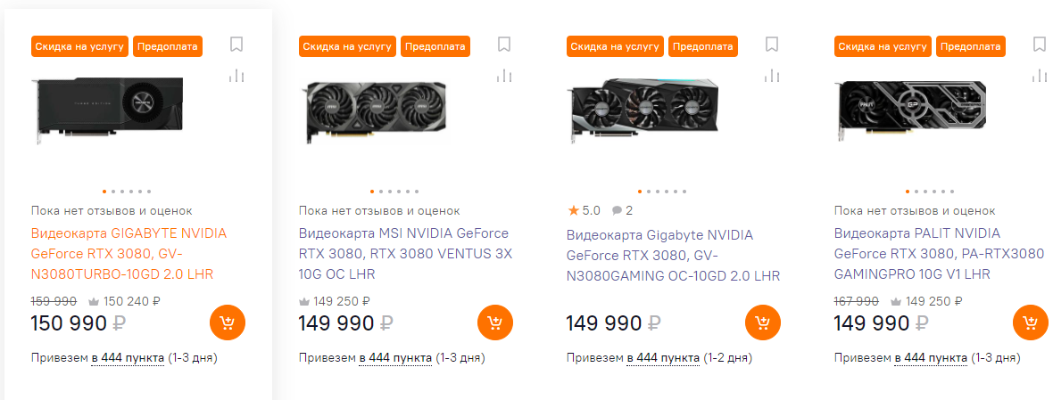Add PALIT GAMINGPRO card to comparison
Viewport: 1053px width, 400px height.
[1040, 76]
